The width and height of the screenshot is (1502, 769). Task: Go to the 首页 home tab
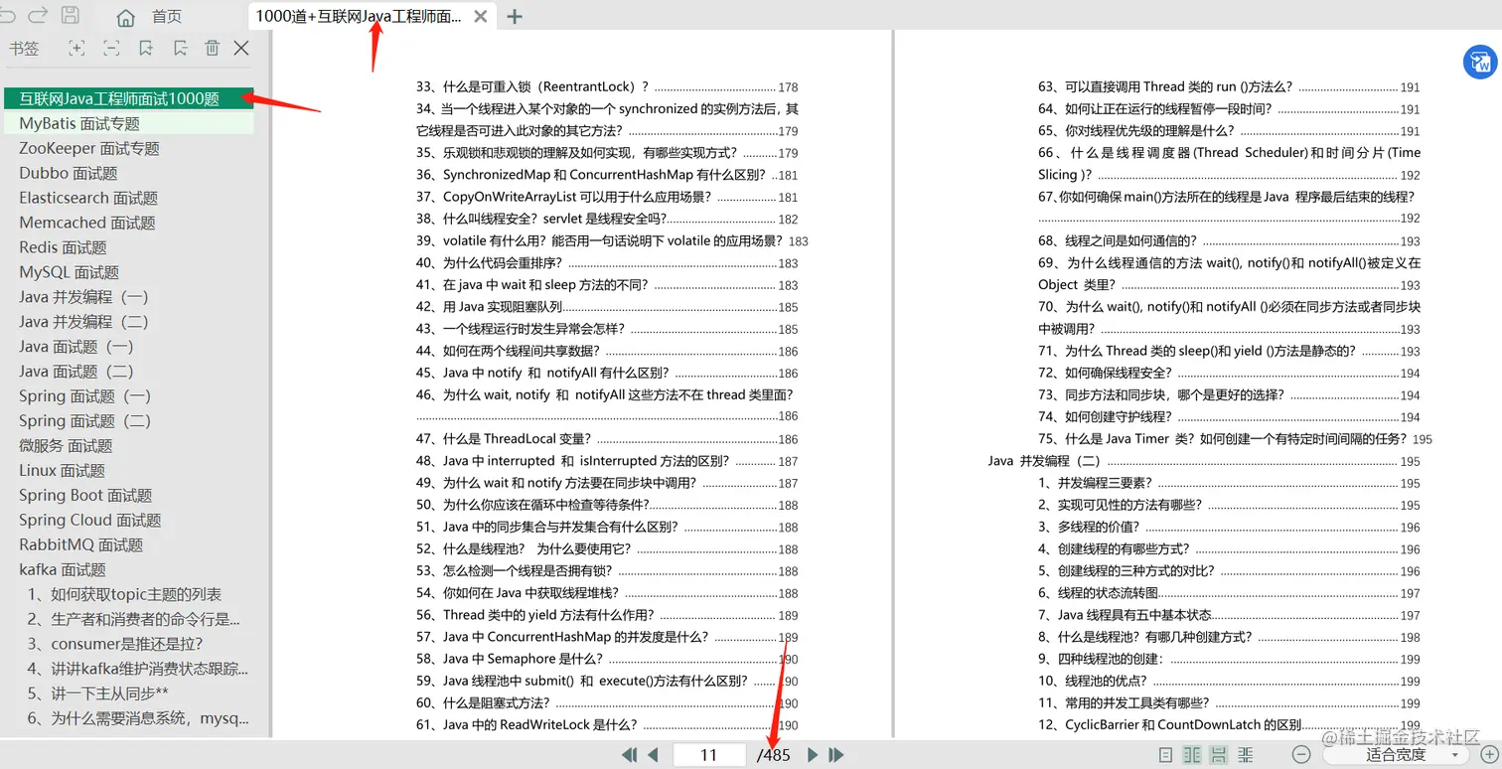pyautogui.click(x=149, y=17)
